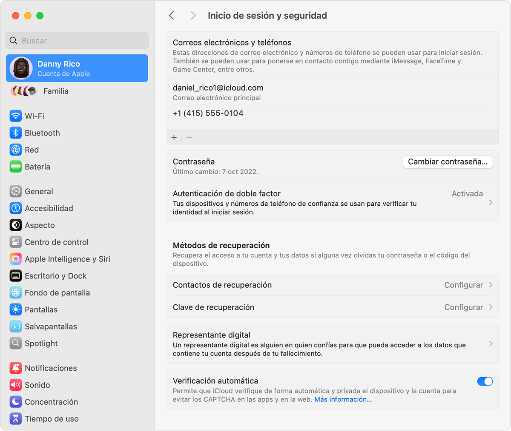
Task: Click Último cambio: 7 oct 2022 text
Action: pos(215,172)
